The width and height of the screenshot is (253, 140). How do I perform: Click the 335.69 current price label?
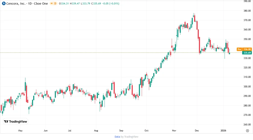click(x=247, y=53)
